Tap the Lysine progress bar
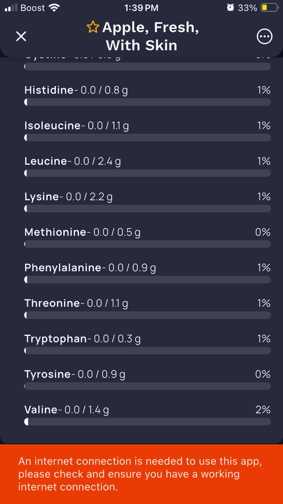 pyautogui.click(x=148, y=209)
